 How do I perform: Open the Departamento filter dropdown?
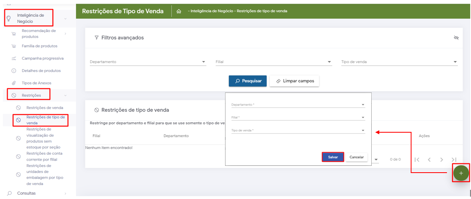pyautogui.click(x=148, y=62)
